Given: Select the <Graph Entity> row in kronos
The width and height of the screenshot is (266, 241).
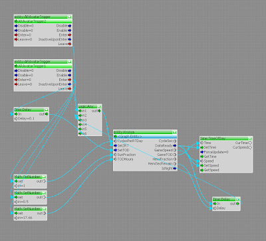Looking at the screenshot, I should pos(145,136).
